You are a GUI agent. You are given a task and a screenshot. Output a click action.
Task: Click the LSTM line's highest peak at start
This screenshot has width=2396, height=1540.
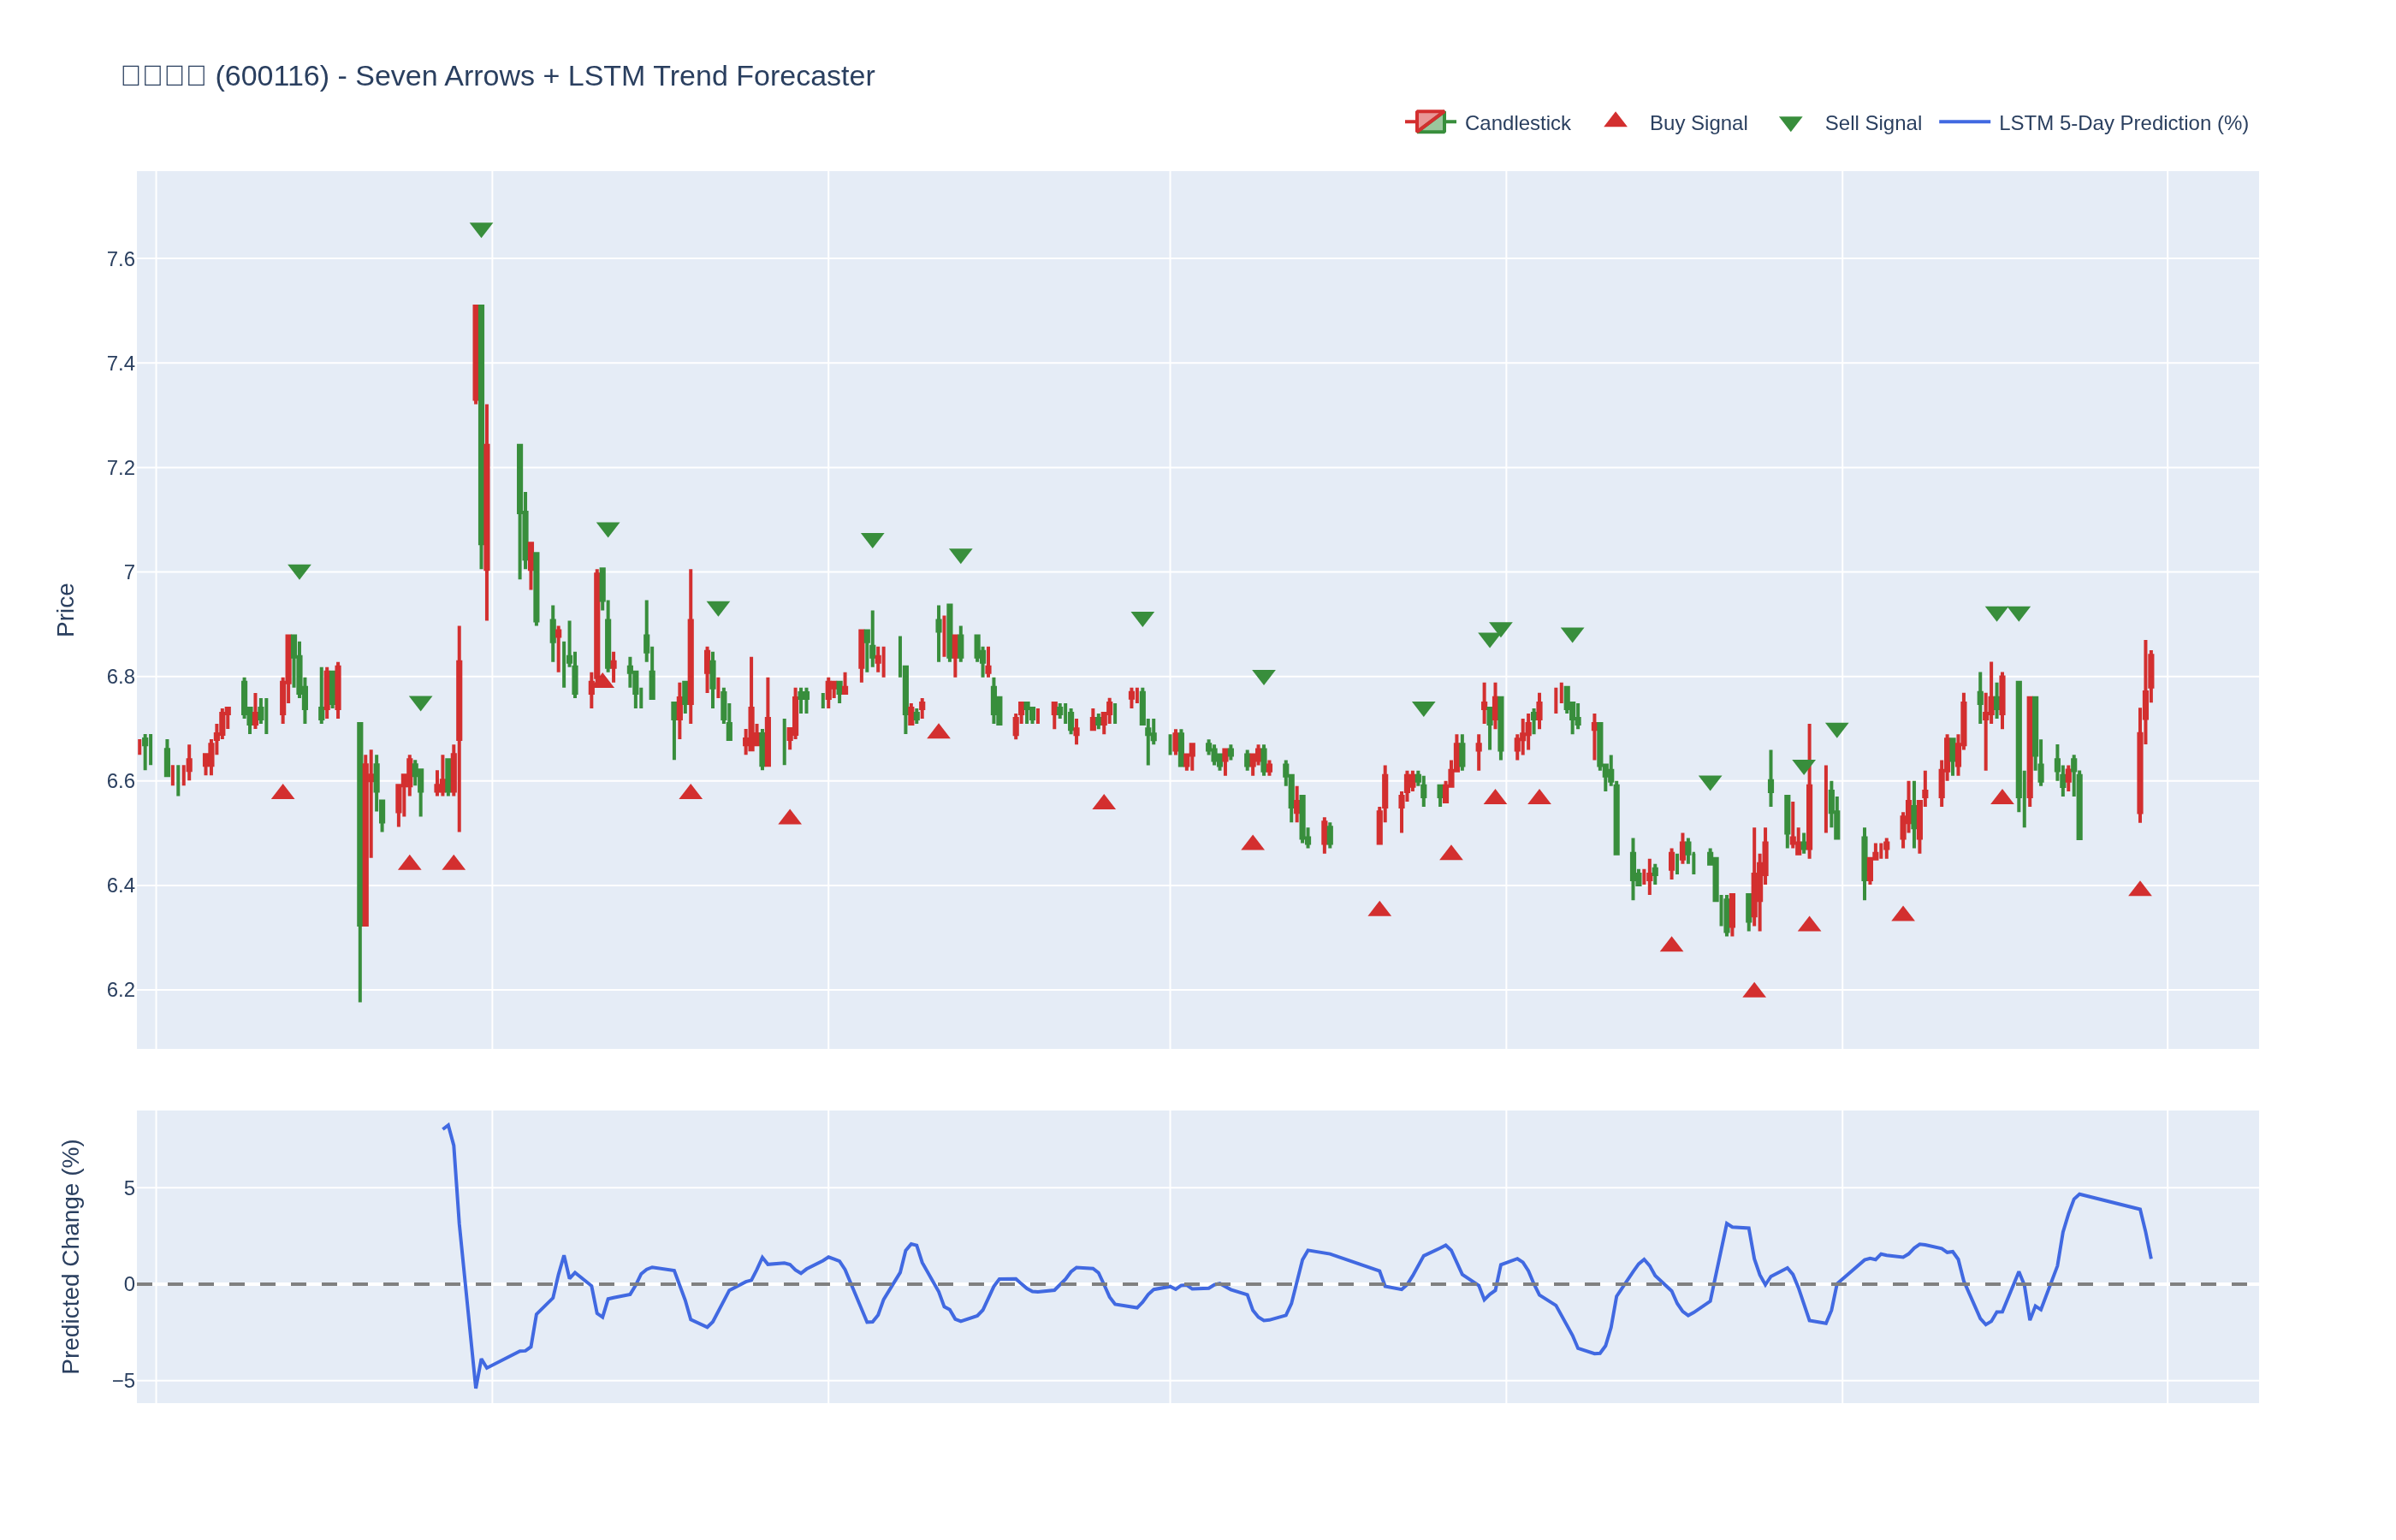tap(448, 1125)
